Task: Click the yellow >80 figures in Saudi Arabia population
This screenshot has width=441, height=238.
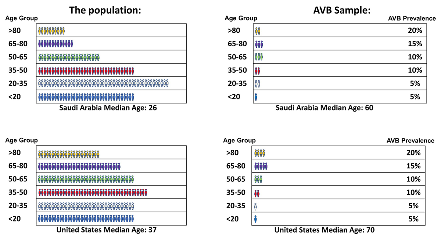Action: 51,31
